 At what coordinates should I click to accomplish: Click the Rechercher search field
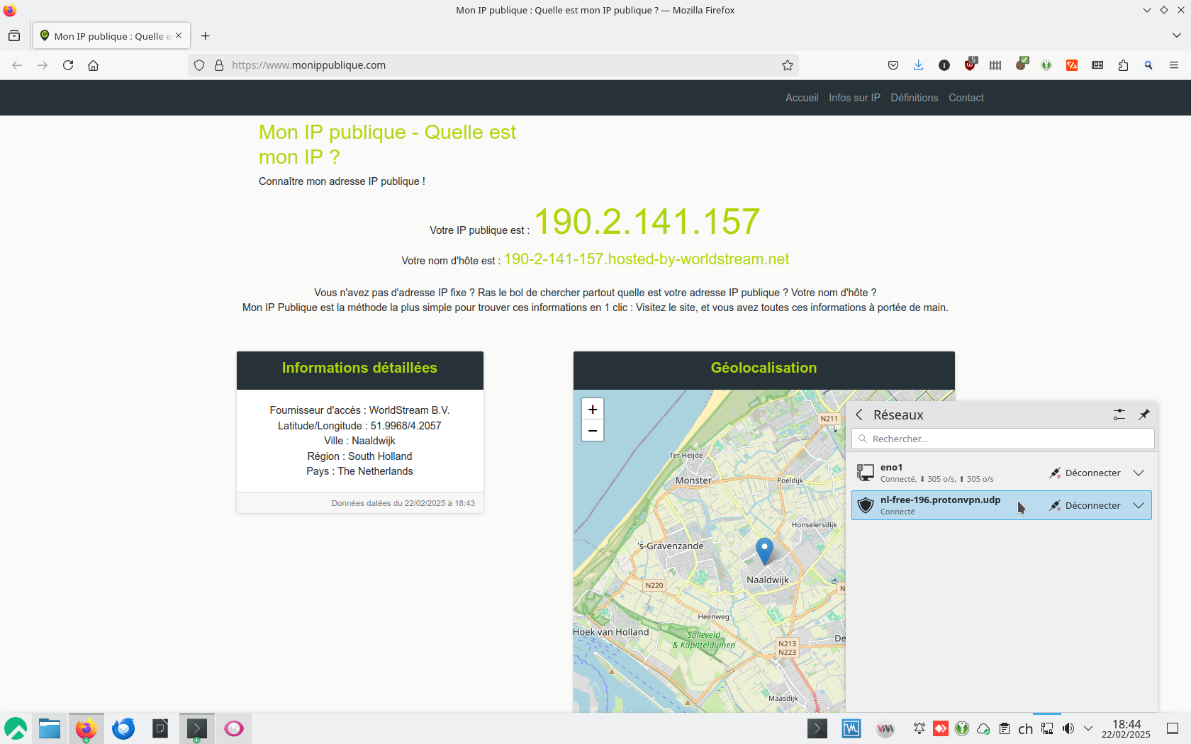(1002, 439)
